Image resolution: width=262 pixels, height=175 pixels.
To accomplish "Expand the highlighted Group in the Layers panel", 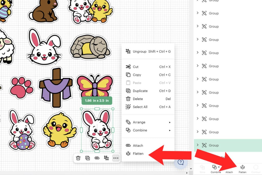I will (x=198, y=145).
